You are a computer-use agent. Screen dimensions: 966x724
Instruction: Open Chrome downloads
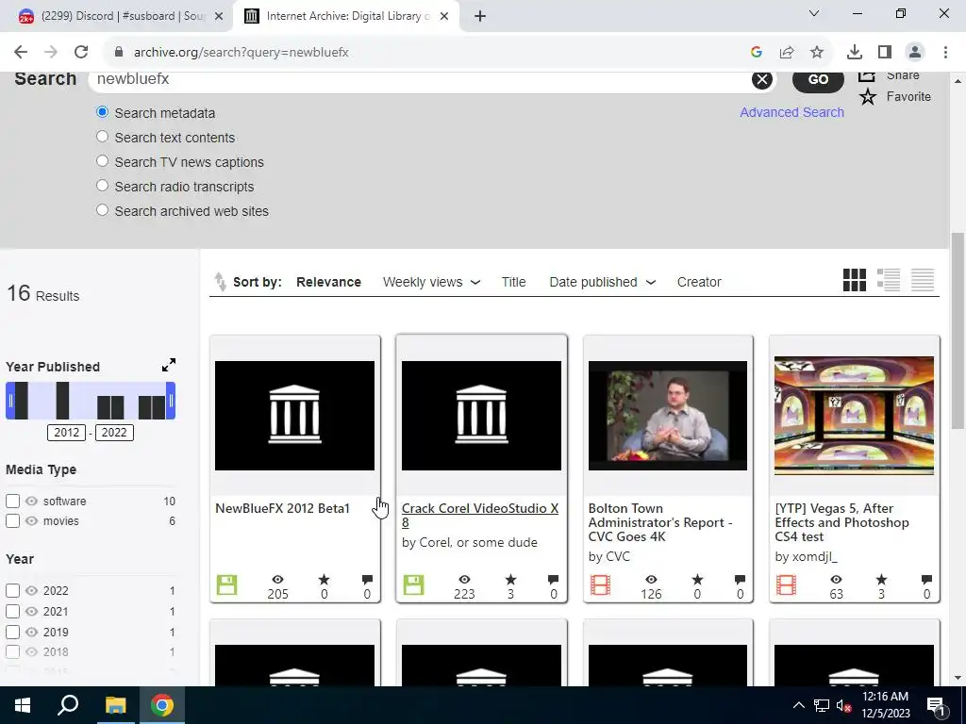pyautogui.click(x=855, y=53)
